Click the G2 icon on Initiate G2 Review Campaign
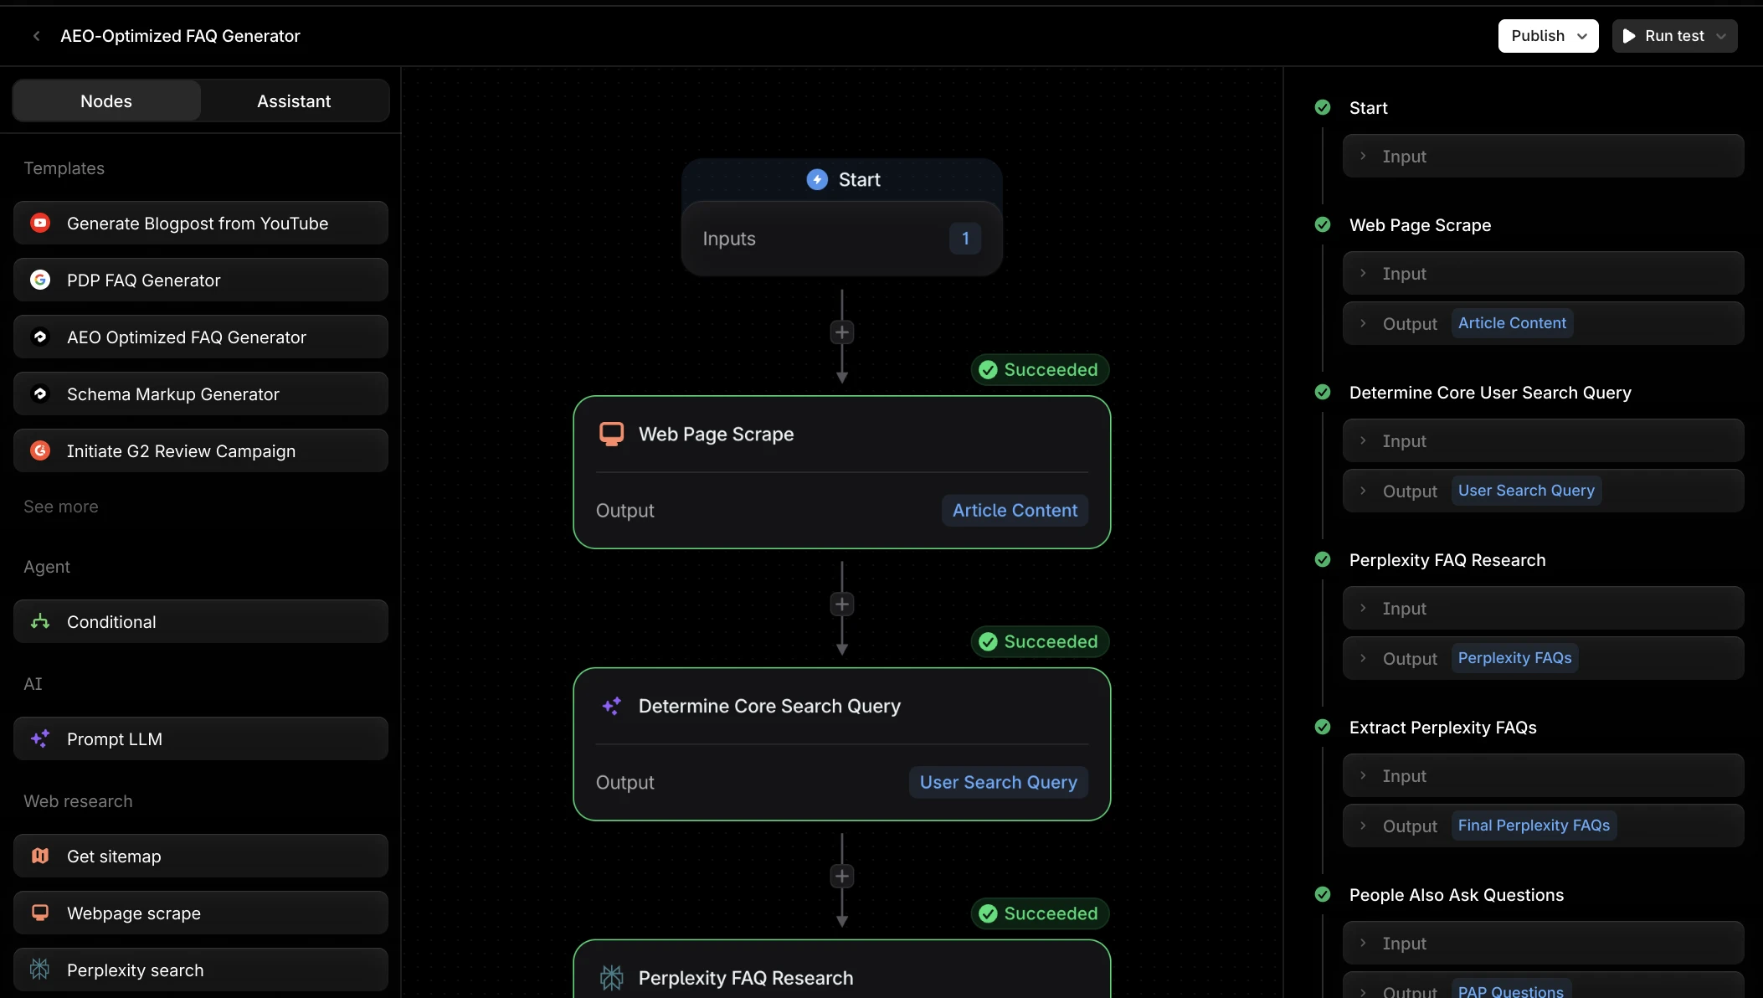The image size is (1763, 998). (40, 450)
